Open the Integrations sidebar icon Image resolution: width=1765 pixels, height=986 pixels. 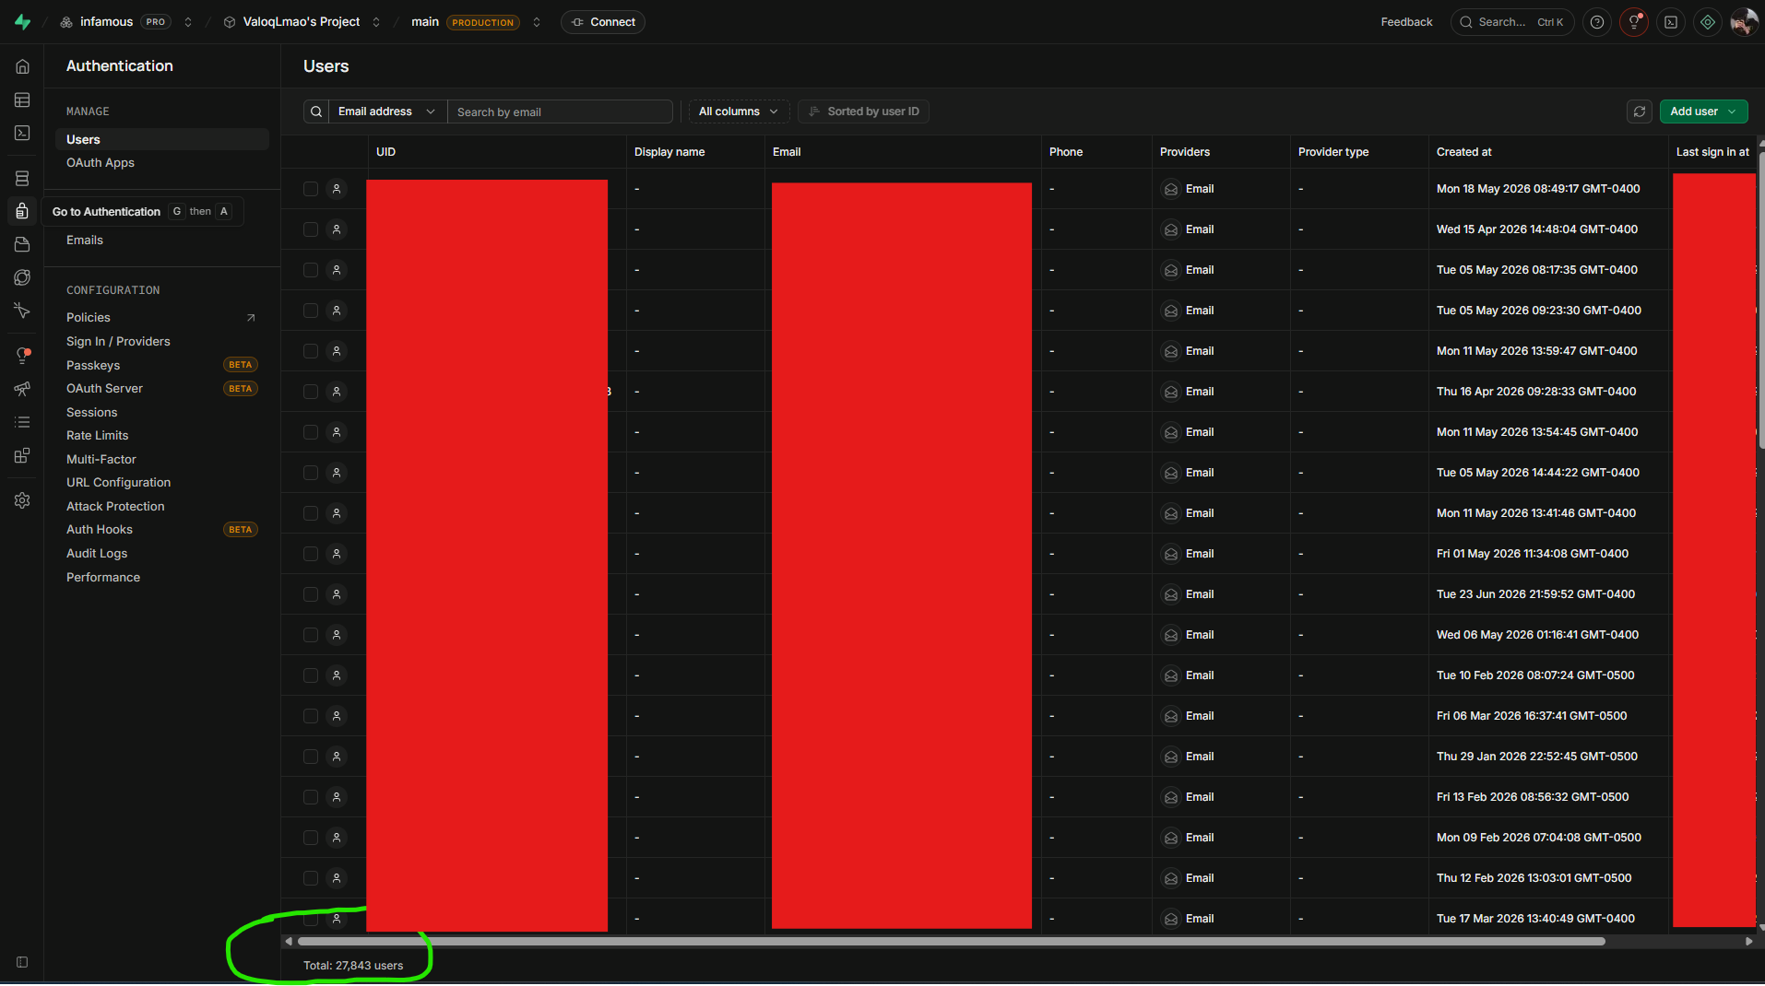pyautogui.click(x=23, y=455)
